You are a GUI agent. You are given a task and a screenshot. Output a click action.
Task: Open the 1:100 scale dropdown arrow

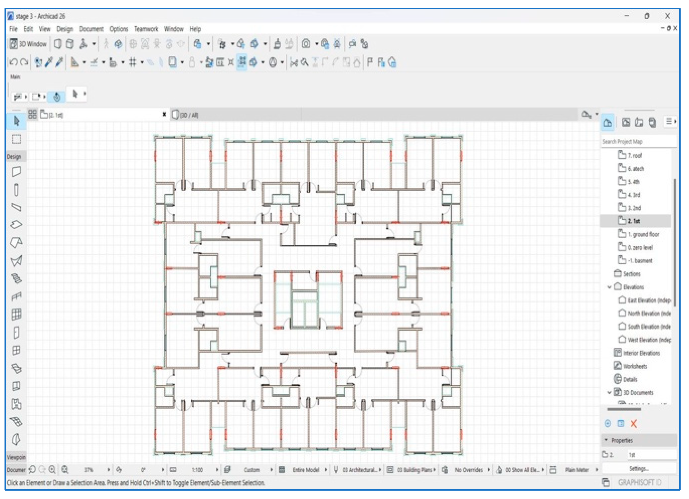[x=217, y=470]
